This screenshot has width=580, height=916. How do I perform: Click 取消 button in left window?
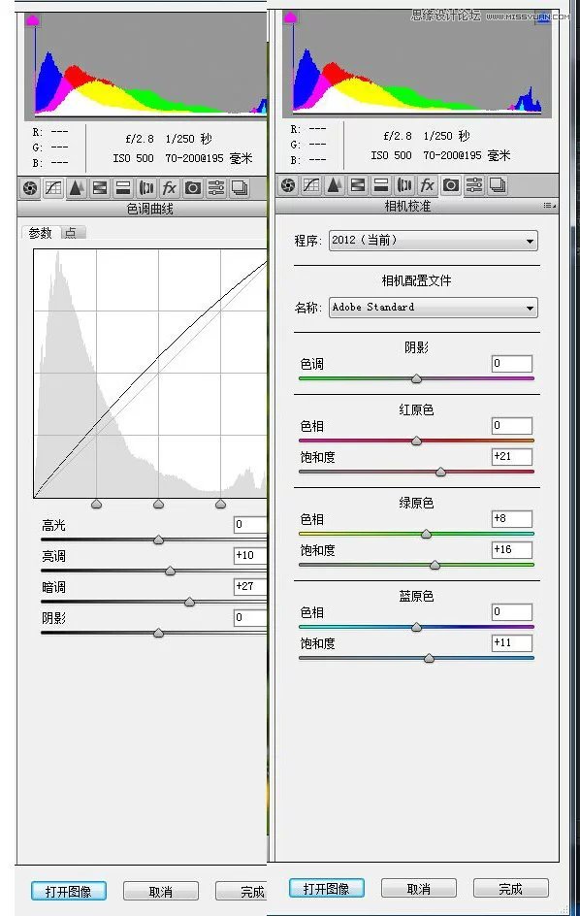161,892
